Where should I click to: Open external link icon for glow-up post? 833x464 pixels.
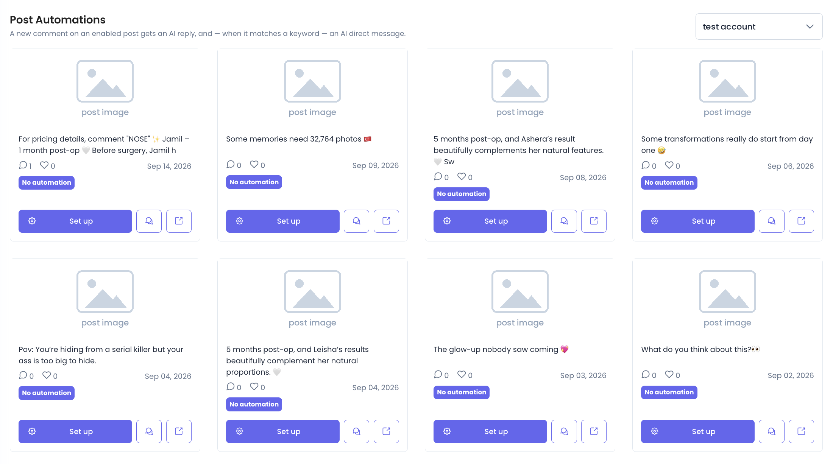click(594, 431)
